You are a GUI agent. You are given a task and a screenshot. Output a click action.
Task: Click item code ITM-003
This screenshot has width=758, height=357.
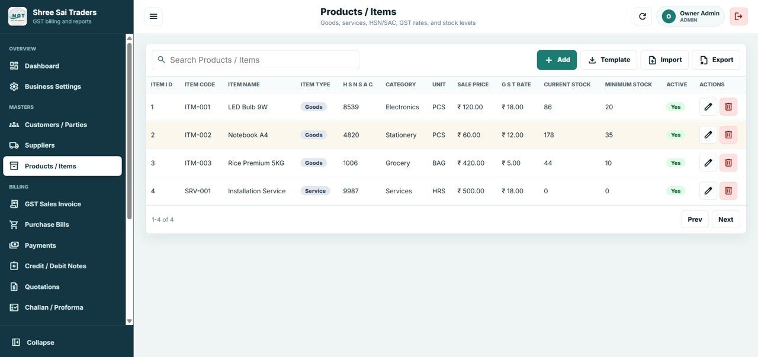coord(198,163)
